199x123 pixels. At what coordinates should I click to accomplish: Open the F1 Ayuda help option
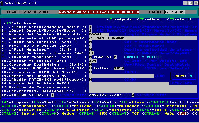(x=119, y=19)
